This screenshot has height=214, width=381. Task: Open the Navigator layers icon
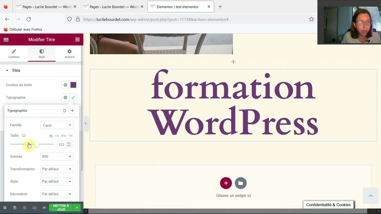[15, 208]
